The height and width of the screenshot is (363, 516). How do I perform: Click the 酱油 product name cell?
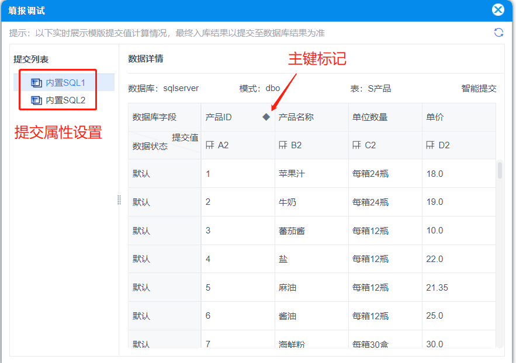click(311, 316)
